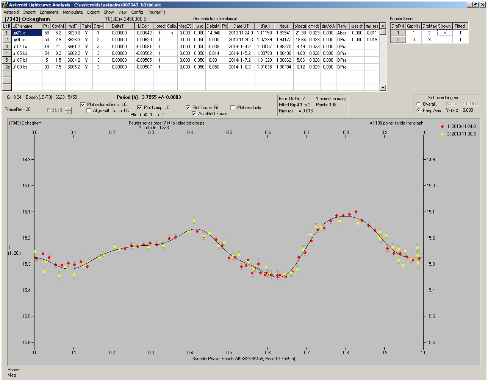Select file u108.lci in the table
Image resolution: width=488 pixels, height=380 pixels.
tap(27, 67)
